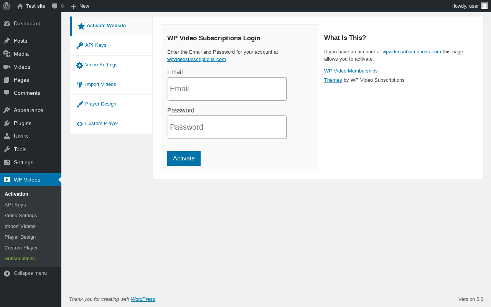
Task: Open the WordPress footer link
Action: 143,299
